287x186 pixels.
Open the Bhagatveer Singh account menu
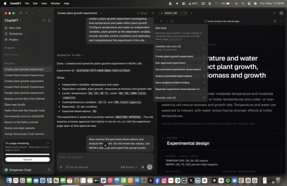(18, 170)
